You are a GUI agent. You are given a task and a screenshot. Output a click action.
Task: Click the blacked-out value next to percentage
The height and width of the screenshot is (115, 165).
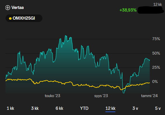pos(150,10)
